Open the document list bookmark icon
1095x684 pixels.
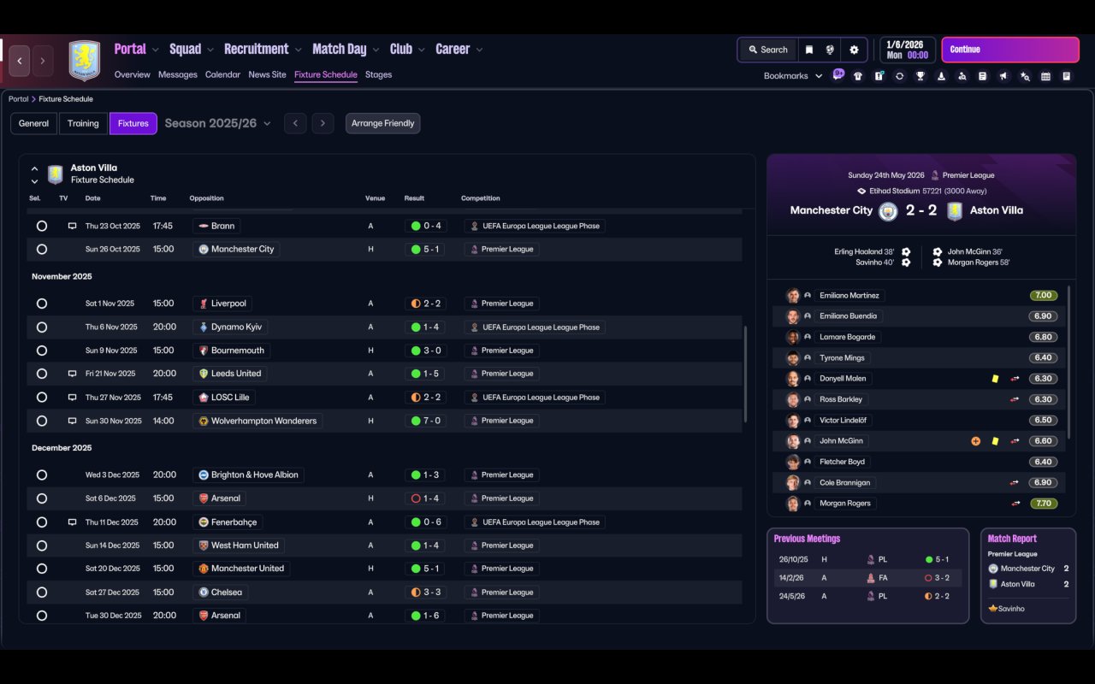(x=983, y=76)
